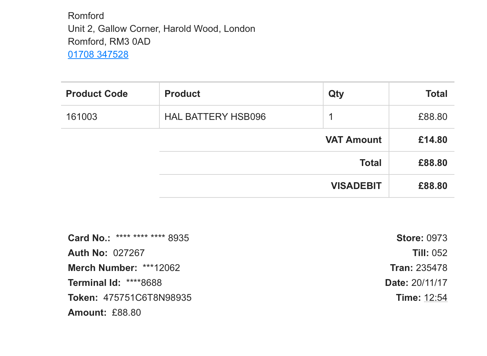Click the Merch Number value ***12062
Viewport: 487px width, 356px height.
click(x=161, y=268)
